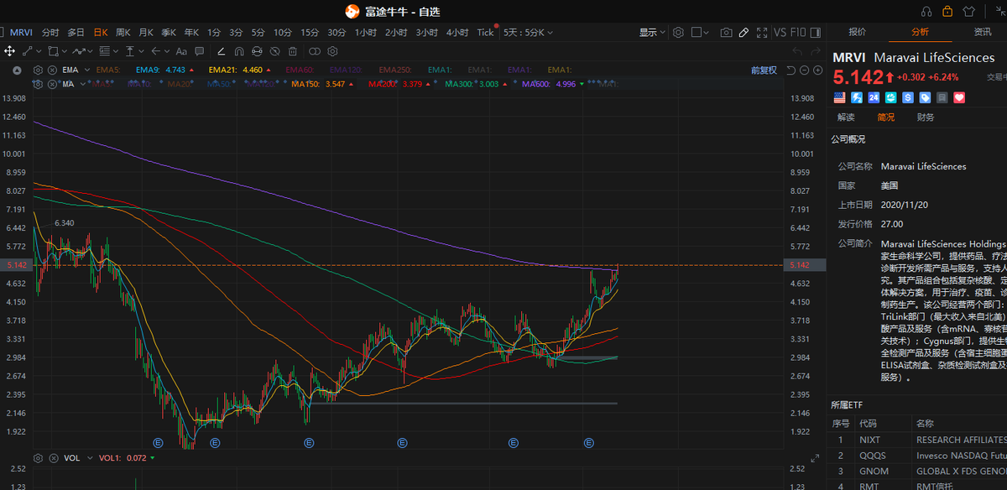
Task: Switch to 日K daily candlestick
Action: (x=100, y=33)
